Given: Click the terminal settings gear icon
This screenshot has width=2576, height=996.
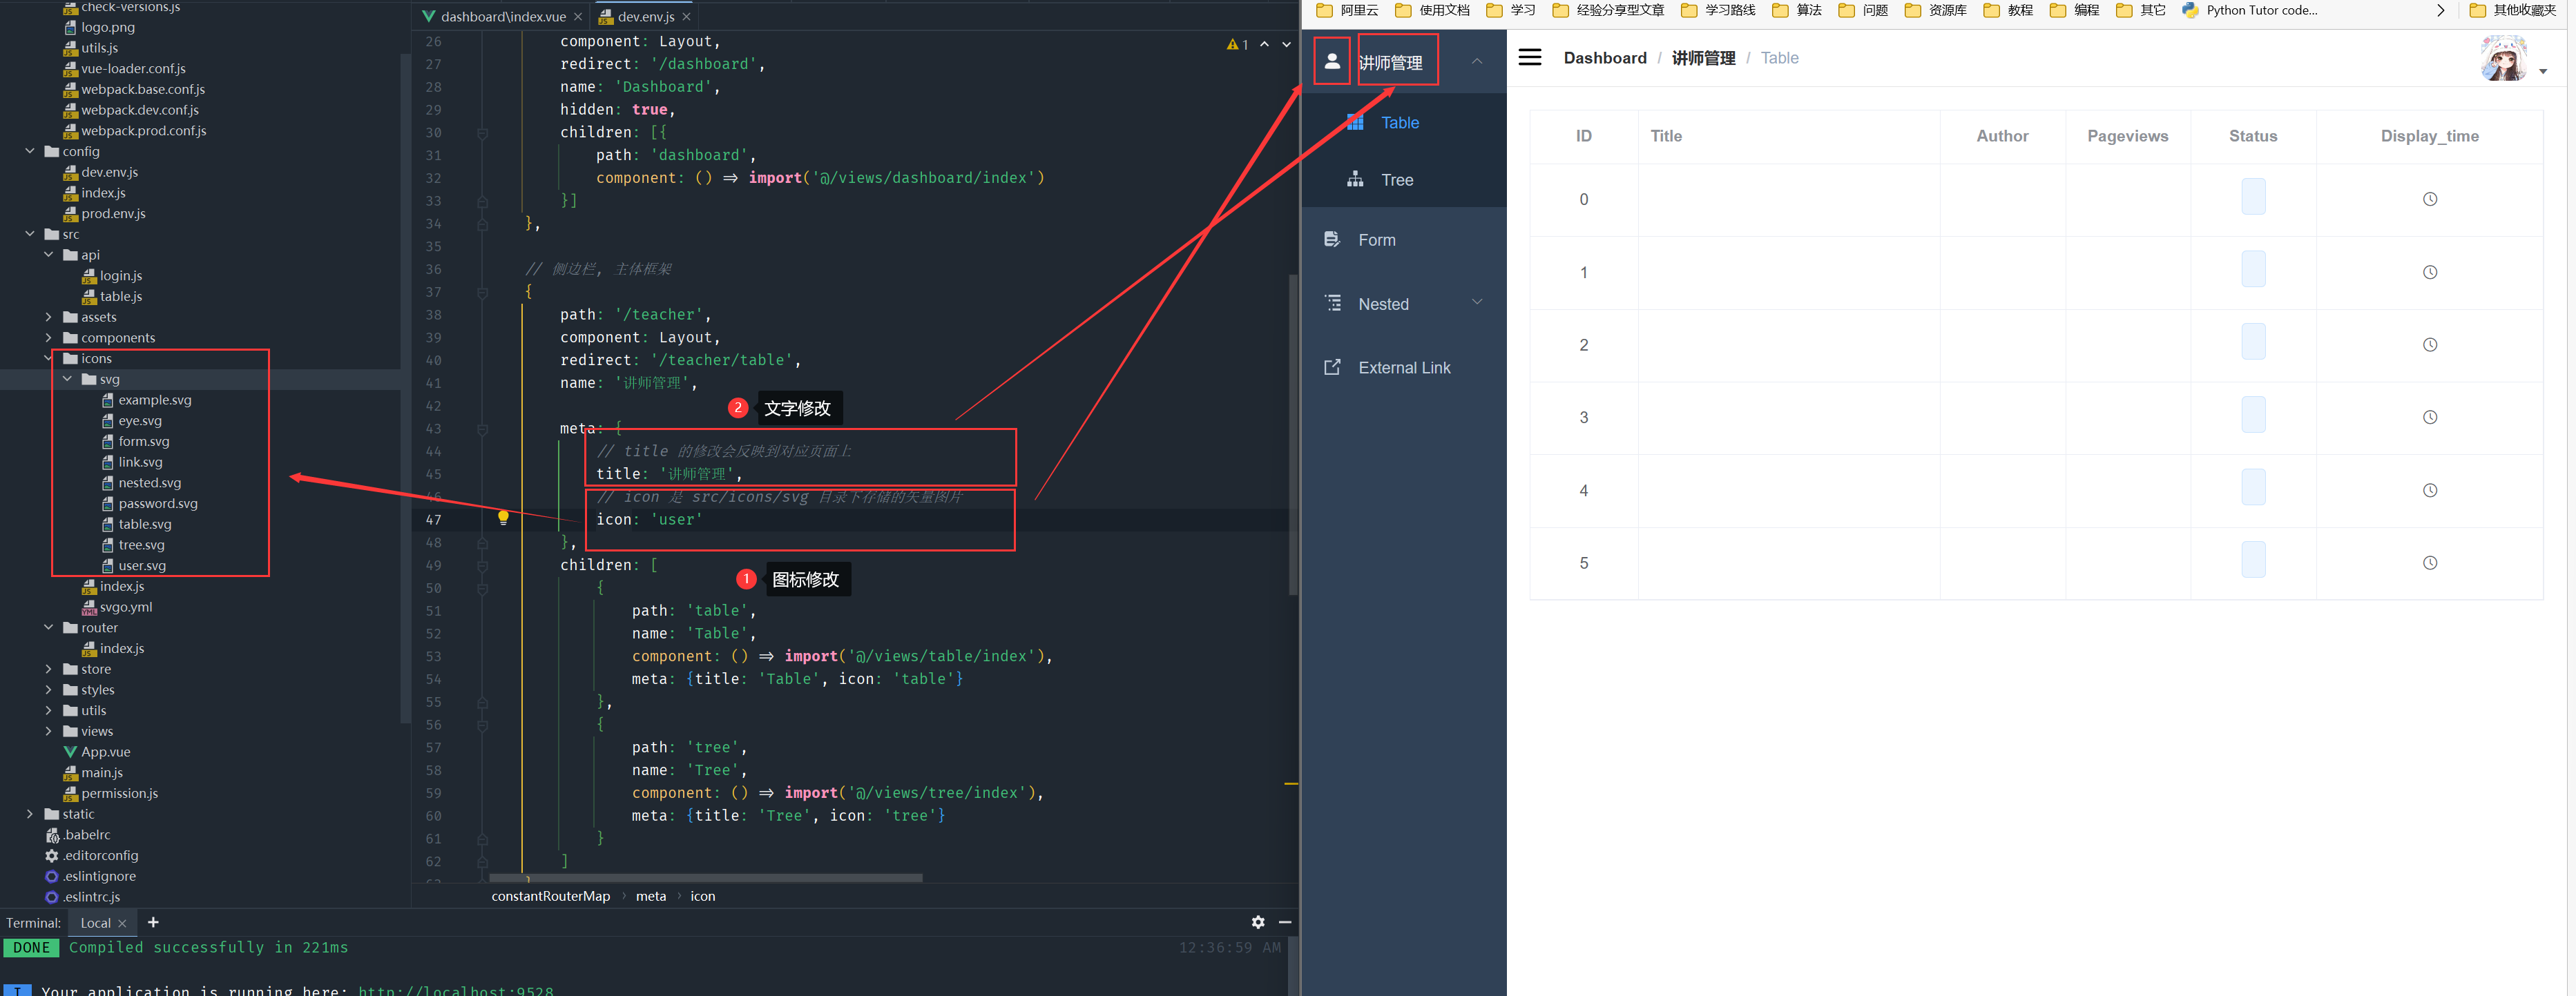Looking at the screenshot, I should [1258, 922].
